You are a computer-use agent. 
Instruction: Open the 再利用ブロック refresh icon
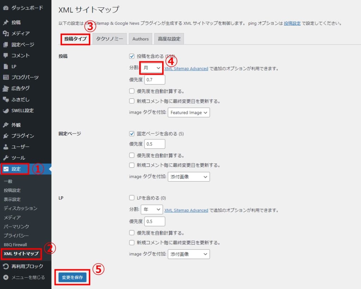coord(6,266)
